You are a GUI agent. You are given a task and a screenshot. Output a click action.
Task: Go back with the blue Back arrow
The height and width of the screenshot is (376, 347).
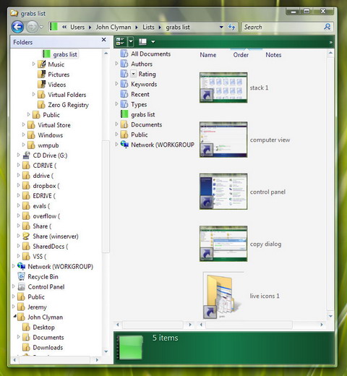(x=17, y=27)
